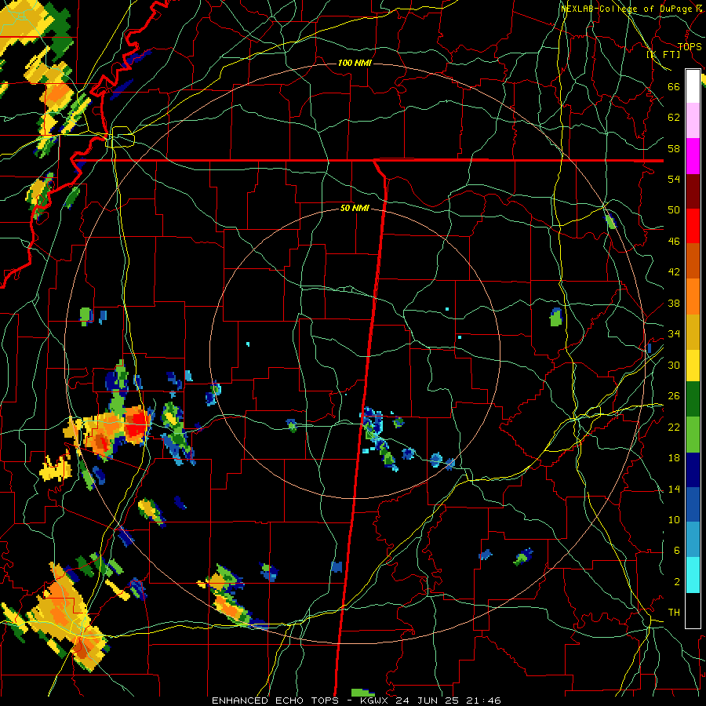
Task: Click the legend value "26"
Action: coord(674,396)
